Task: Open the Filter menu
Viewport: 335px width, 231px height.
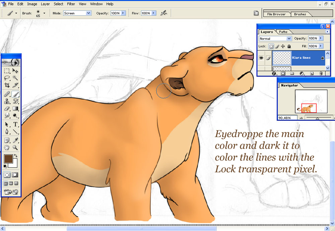Action: (x=71, y=4)
